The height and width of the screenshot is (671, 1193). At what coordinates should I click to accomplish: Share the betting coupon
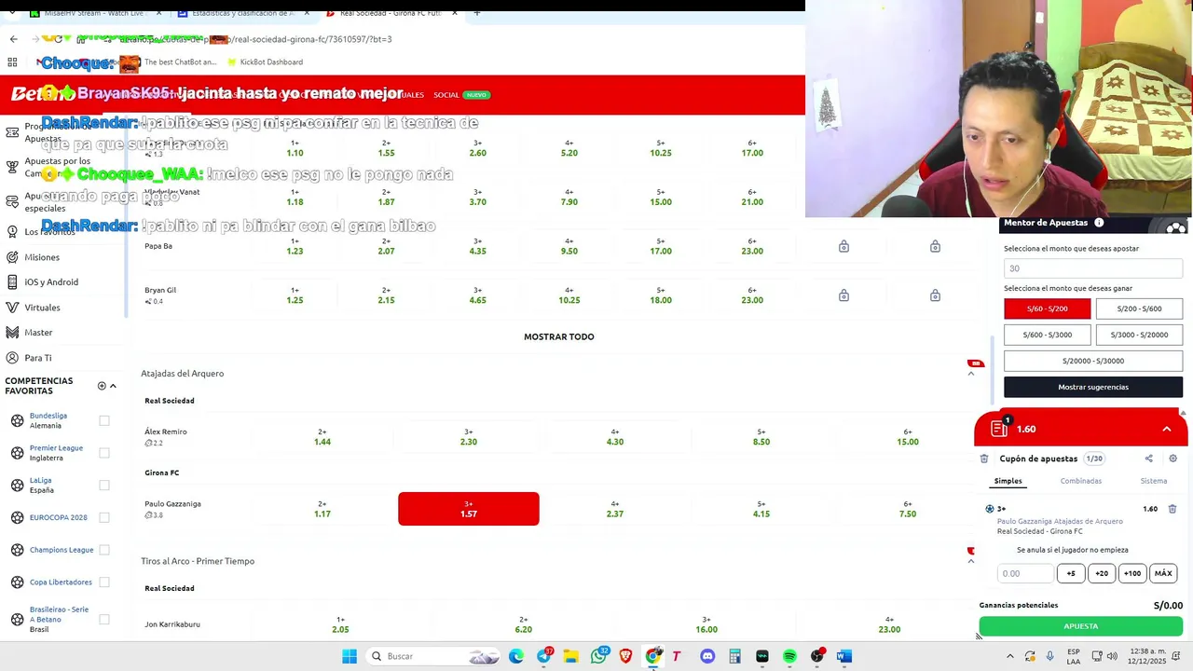(x=1148, y=459)
